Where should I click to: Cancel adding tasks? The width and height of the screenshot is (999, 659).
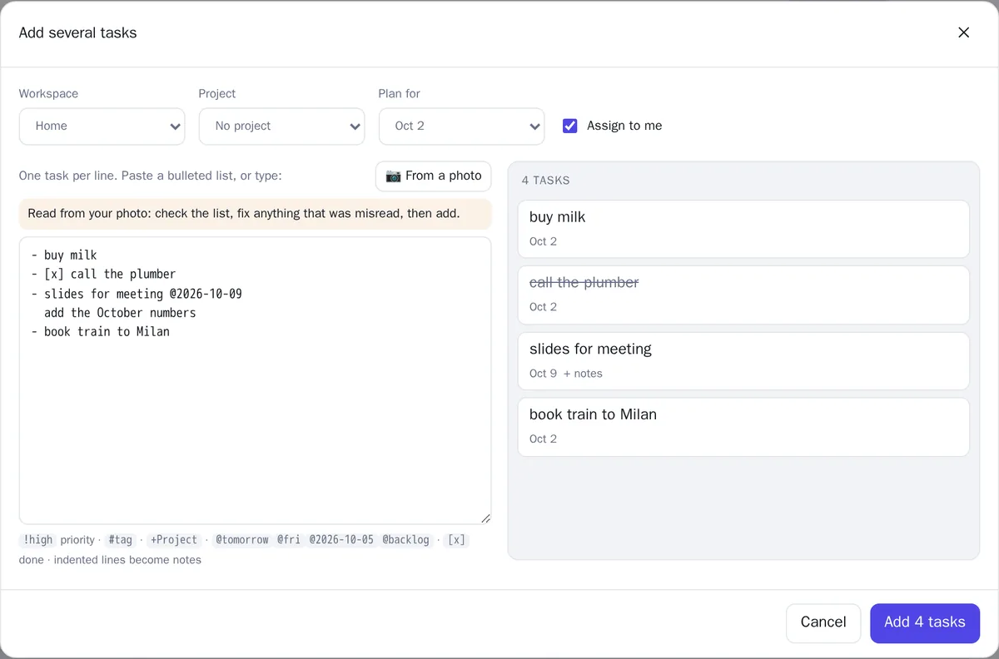tap(823, 622)
